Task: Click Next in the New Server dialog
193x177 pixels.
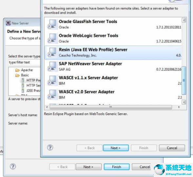Action: (88, 167)
